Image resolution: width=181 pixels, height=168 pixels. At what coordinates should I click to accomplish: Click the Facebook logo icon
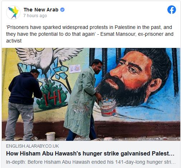[x=172, y=10]
